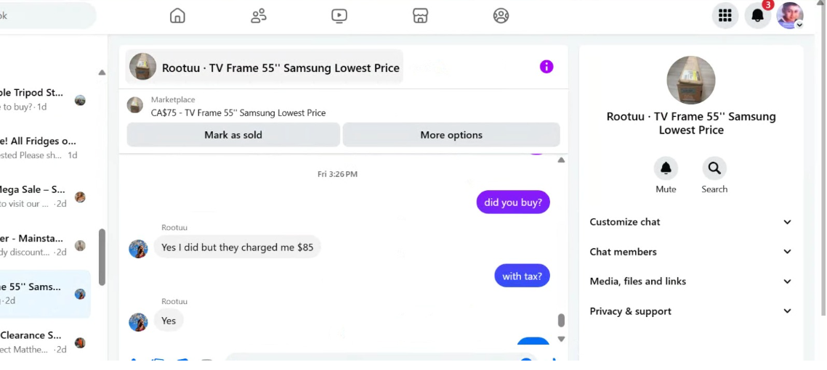Image resolution: width=827 pixels, height=370 pixels.
Task: Expand the Customize chat section
Action: click(691, 222)
